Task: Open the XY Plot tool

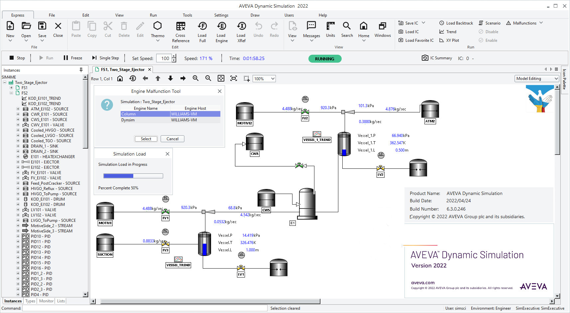Action: tap(449, 40)
